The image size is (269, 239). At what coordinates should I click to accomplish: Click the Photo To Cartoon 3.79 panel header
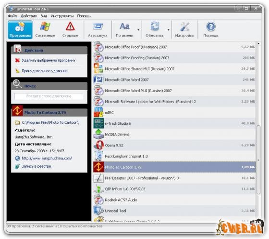pos(49,113)
